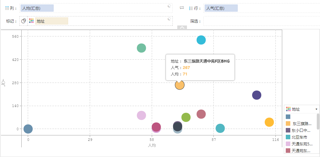Open the 地址 legend dropdown arrow
Image resolution: width=320 pixels, height=157 pixels.
(x=316, y=109)
